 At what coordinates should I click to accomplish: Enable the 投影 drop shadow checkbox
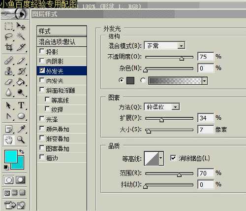(42, 51)
